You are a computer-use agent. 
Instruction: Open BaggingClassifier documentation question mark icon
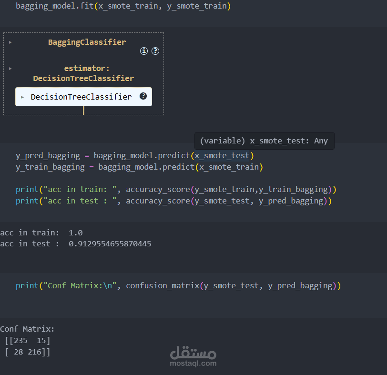click(155, 51)
